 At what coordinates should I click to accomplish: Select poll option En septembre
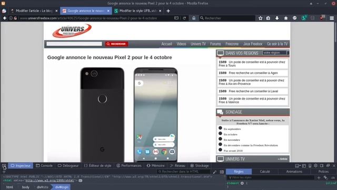click(x=220, y=128)
